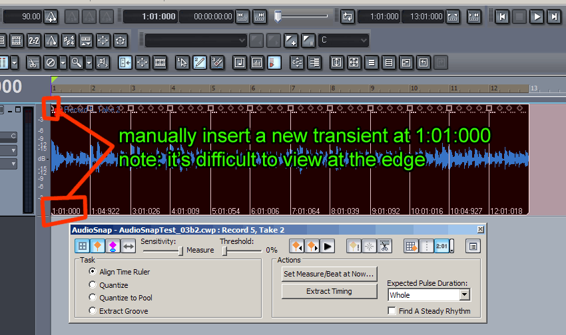The width and height of the screenshot is (566, 335).
Task: Rewind to start with transport button
Action: point(503,17)
